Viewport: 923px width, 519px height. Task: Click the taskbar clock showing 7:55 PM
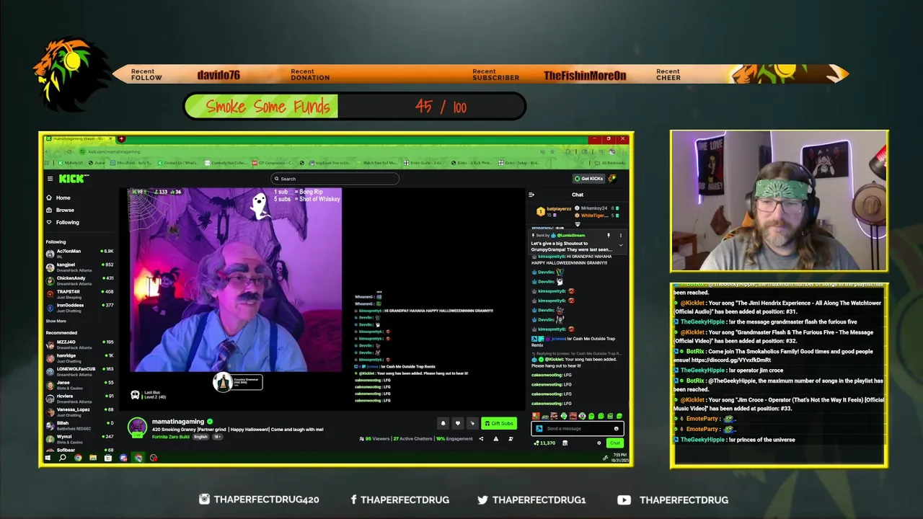pyautogui.click(x=620, y=458)
